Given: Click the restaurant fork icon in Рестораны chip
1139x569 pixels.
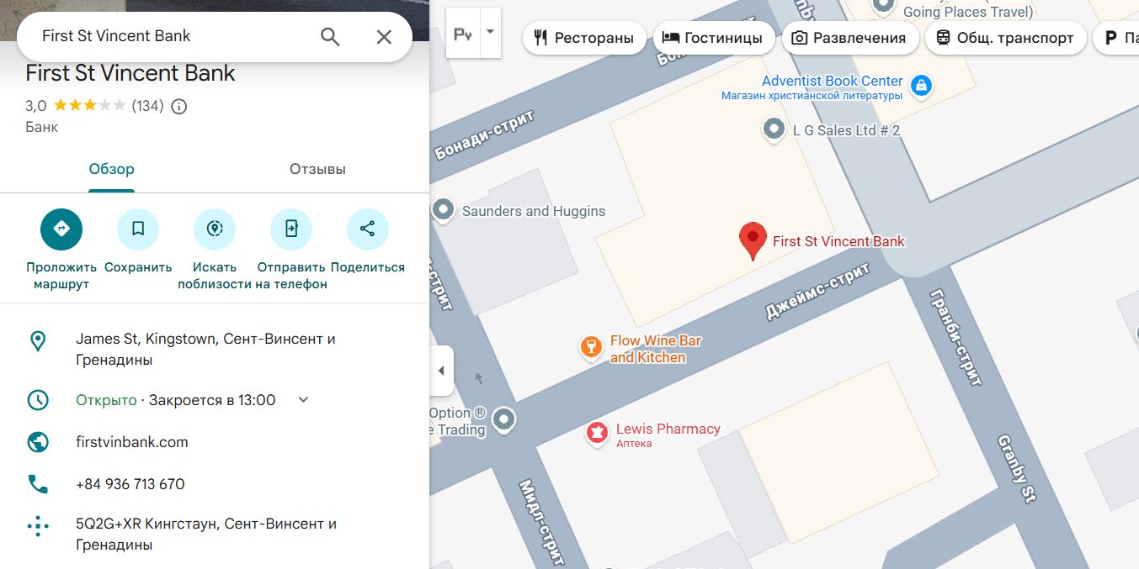Looking at the screenshot, I should click(x=540, y=38).
